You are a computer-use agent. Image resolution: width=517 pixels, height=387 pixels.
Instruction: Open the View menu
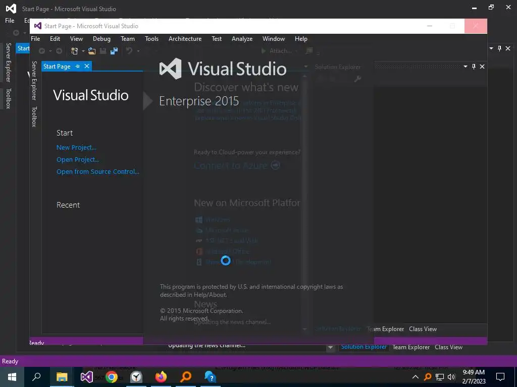[77, 39]
